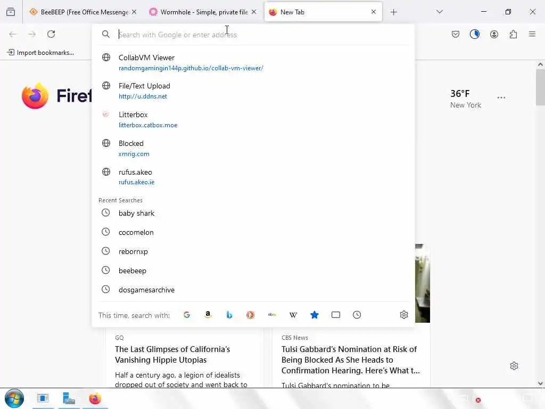The image size is (545, 409).
Task: Open the blue shield extension icon
Action: [x=474, y=34]
